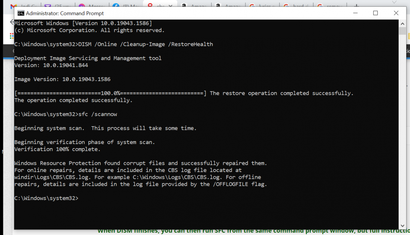Maximize the Command Prompt window

[375, 13]
